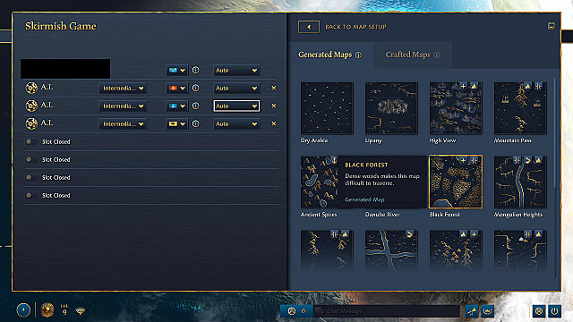The height and width of the screenshot is (322, 573).
Task: Focus the Chat Message input field
Action: coord(387,311)
